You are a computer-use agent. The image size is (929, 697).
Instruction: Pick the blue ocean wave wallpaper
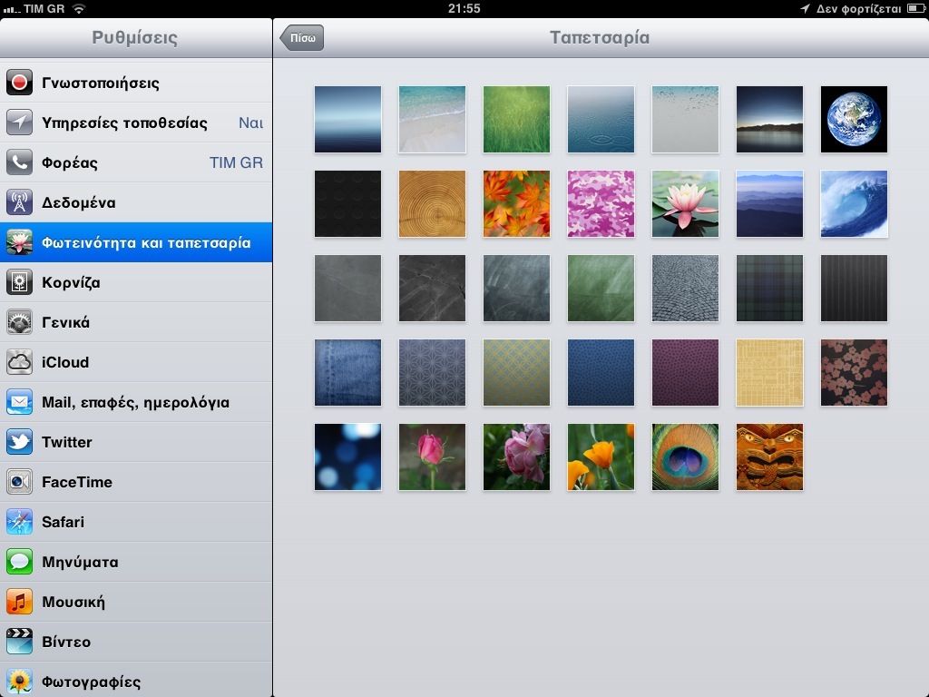(854, 204)
